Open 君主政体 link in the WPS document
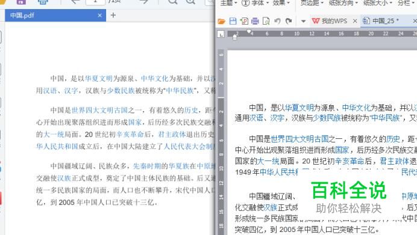The image size is (417, 235). pos(394,161)
